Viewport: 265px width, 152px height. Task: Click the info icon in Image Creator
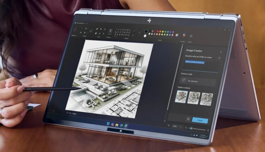coord(219,58)
